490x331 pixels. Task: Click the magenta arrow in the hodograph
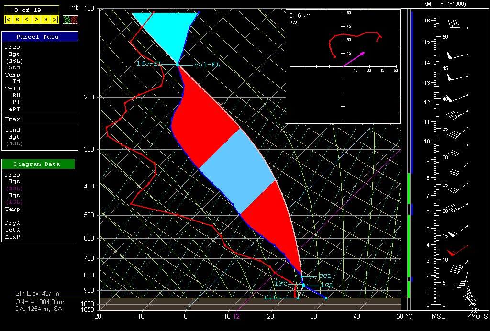click(354, 59)
